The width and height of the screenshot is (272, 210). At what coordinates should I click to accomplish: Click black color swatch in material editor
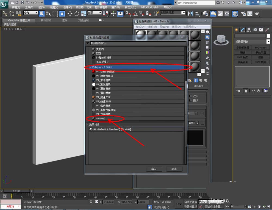coord(195,138)
